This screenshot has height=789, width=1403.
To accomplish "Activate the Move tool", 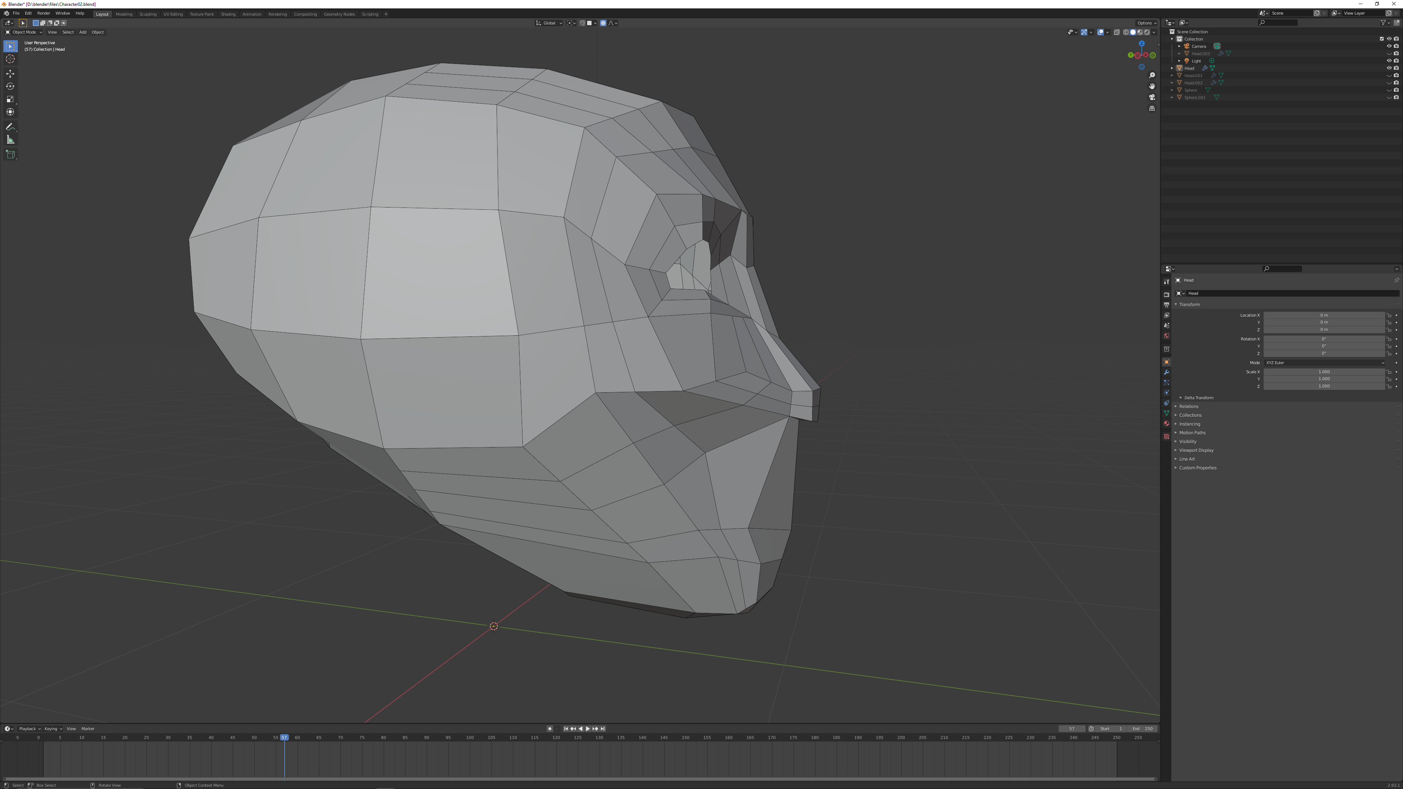I will [10, 73].
